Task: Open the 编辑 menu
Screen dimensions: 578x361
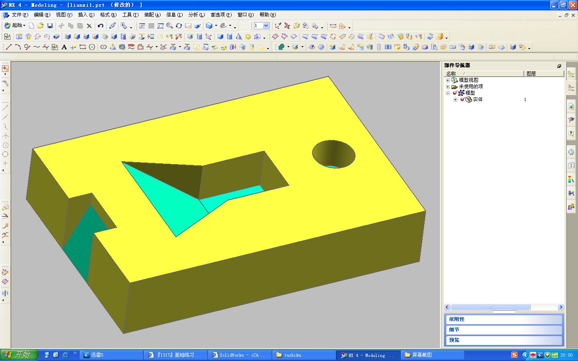Action: pos(42,15)
